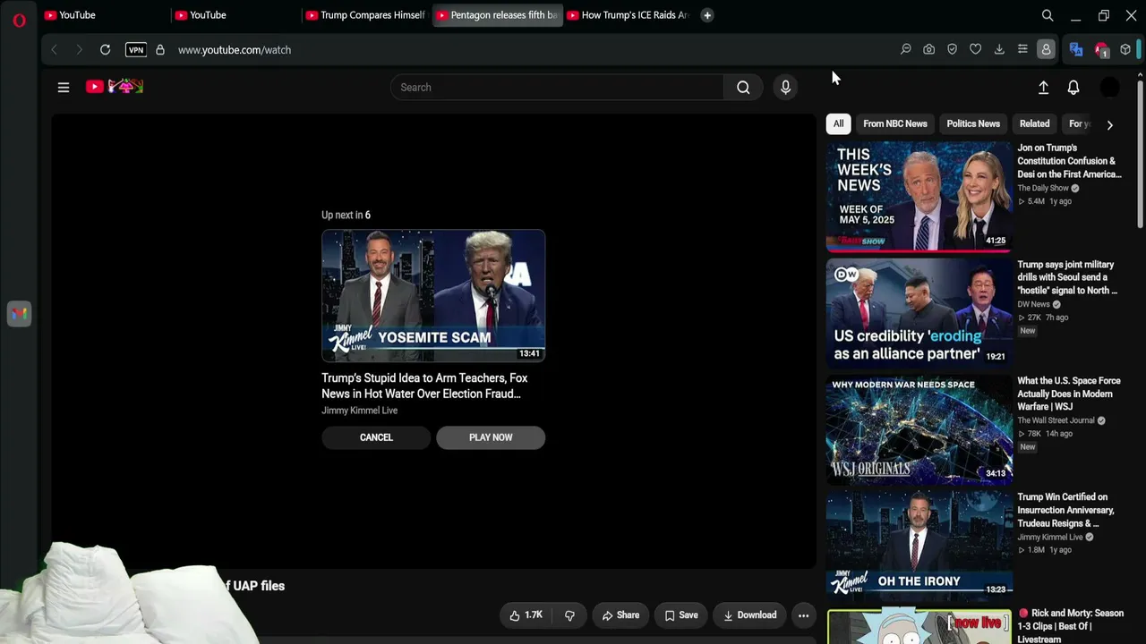Open the translate extension icon
Image resolution: width=1146 pixels, height=644 pixels.
(x=1076, y=50)
